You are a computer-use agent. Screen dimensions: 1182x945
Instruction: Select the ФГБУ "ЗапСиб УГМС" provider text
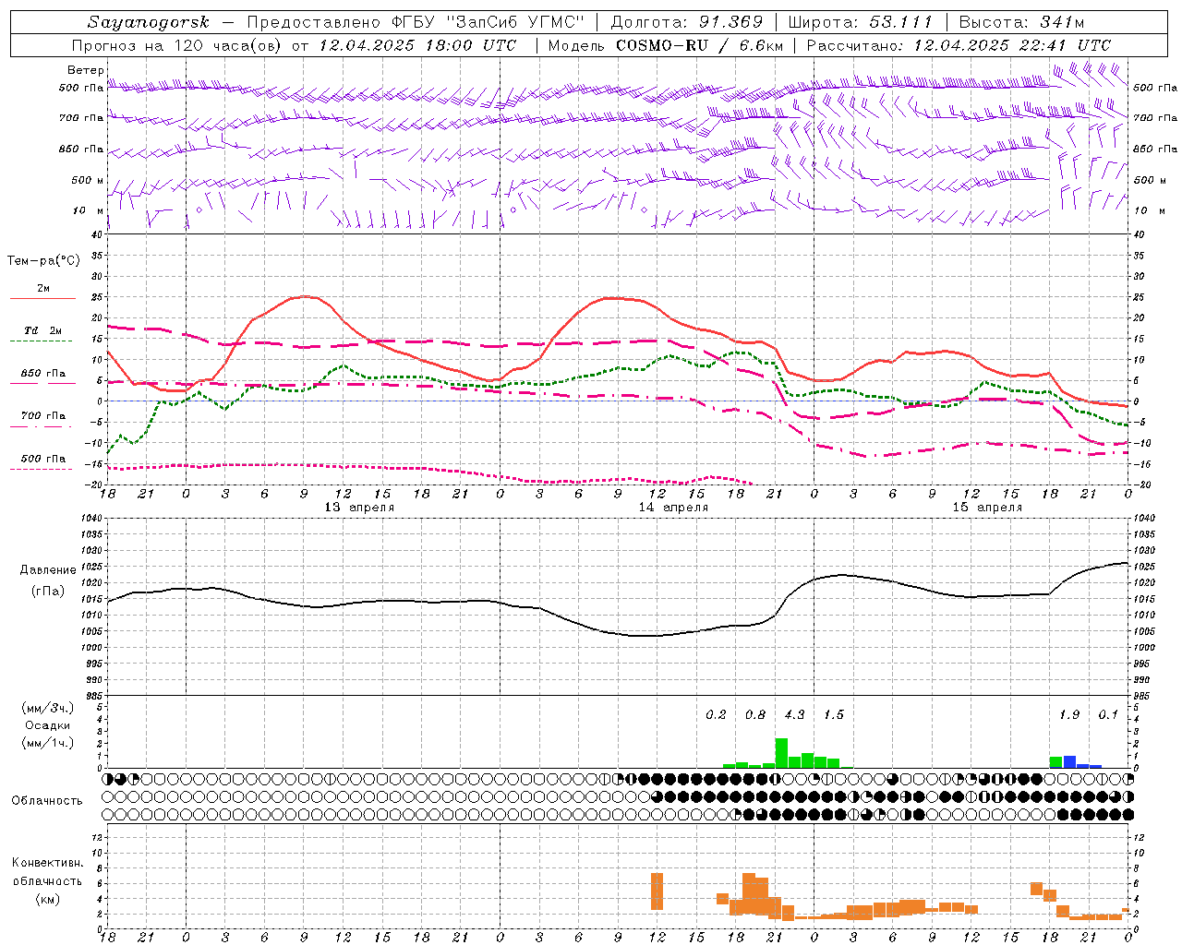point(488,22)
